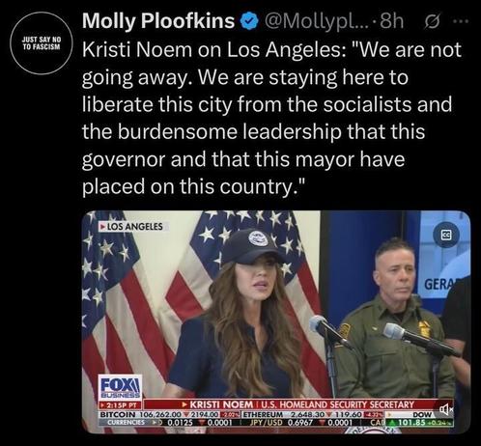The image size is (481, 446).
Task: Click the LOS ANGELES location label
Action: (132, 227)
